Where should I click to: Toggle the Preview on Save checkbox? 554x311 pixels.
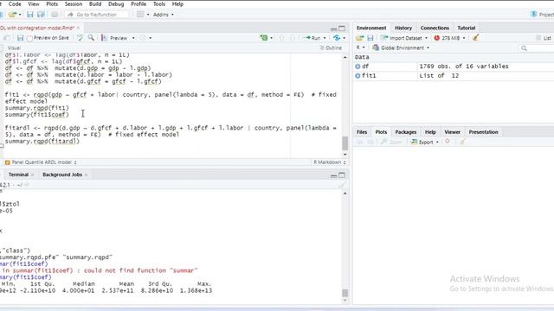29,38
